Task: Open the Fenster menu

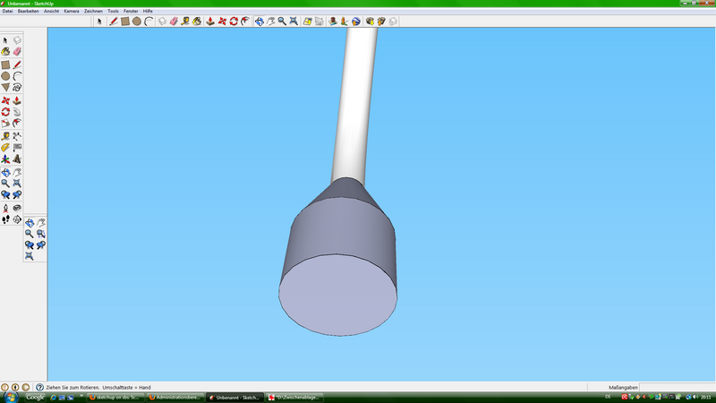Action: 131,11
